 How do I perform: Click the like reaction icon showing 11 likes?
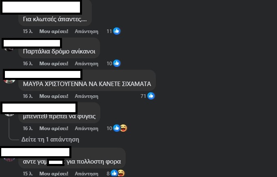[117, 31]
